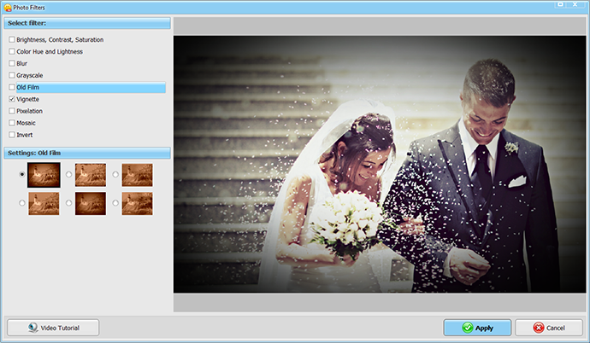Click the Photo Filters app icon in title bar
This screenshot has height=343, width=590.
coord(8,8)
